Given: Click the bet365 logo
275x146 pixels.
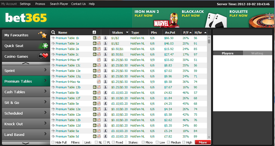Looking at the screenshot, I should pyautogui.click(x=26, y=18).
